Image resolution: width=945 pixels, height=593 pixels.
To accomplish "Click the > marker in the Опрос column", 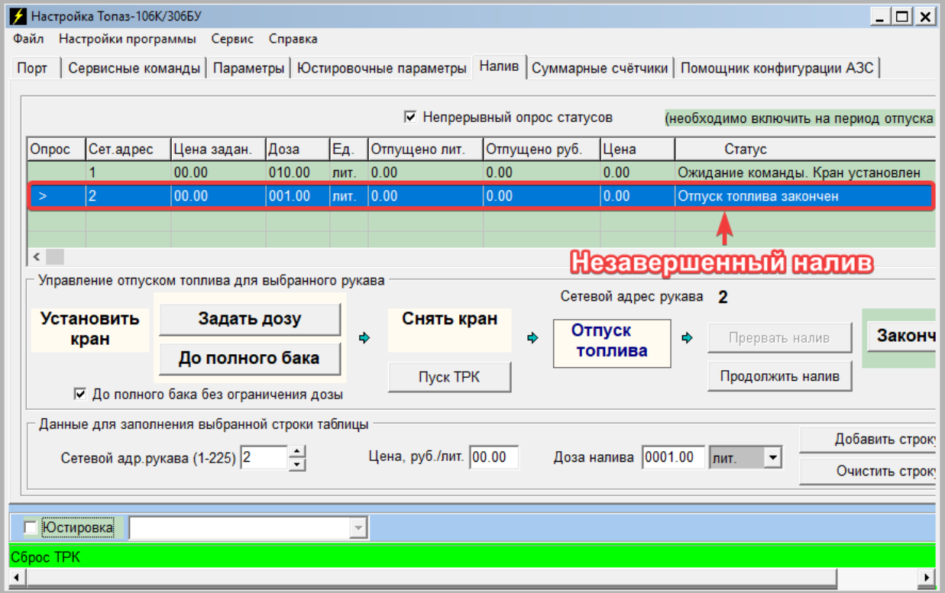I will coord(43,196).
